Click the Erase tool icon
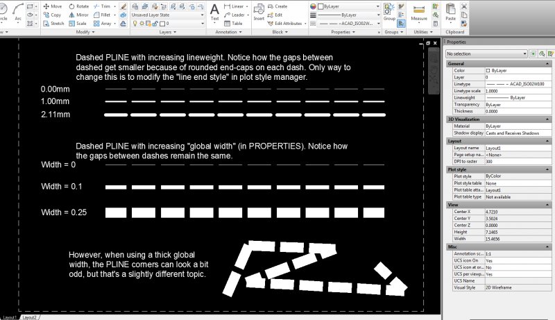This screenshot has width=555, height=320. coord(123,6)
